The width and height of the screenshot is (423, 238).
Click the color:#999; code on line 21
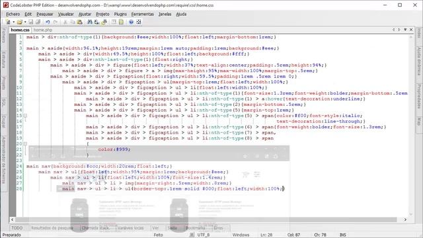[114, 149]
